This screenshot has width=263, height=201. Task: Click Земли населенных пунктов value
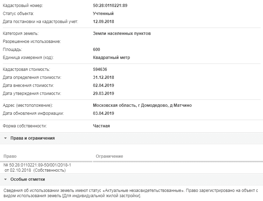[122, 33]
